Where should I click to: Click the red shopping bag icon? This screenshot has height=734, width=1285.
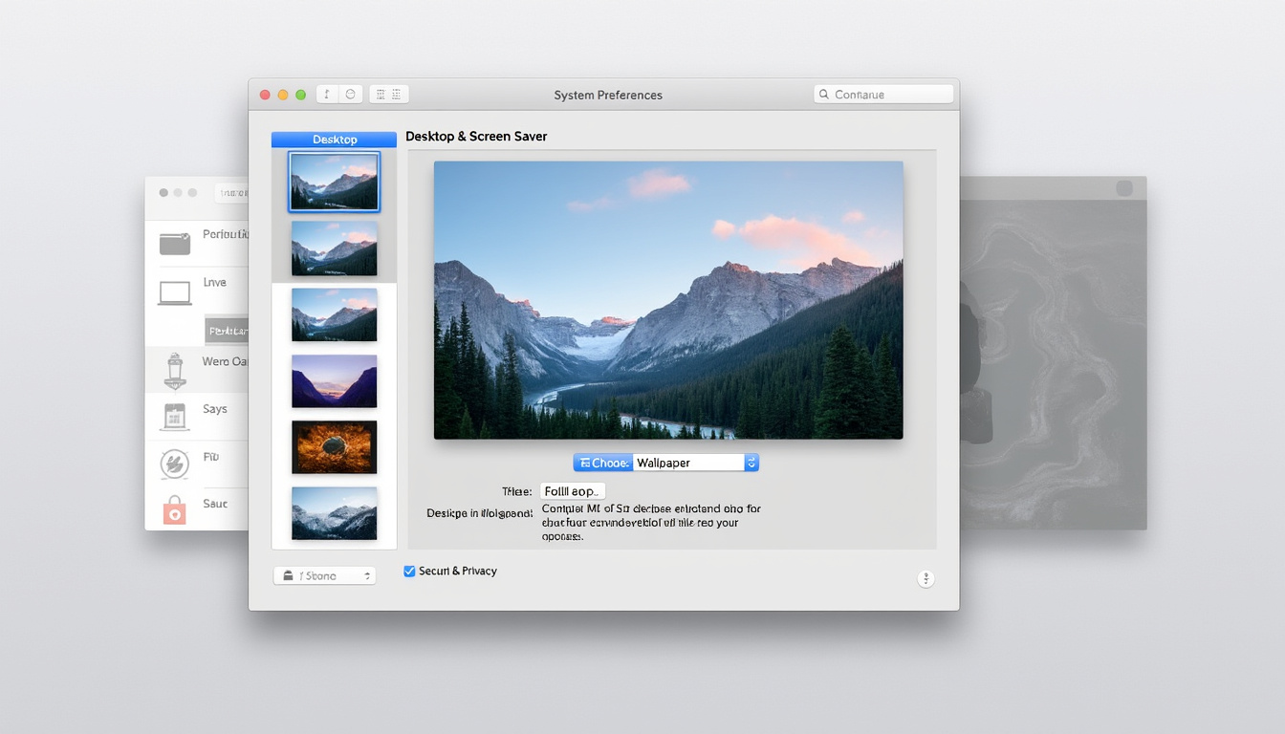point(174,509)
